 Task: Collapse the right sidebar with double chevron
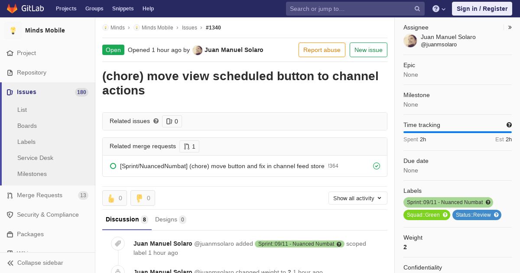pos(510,27)
